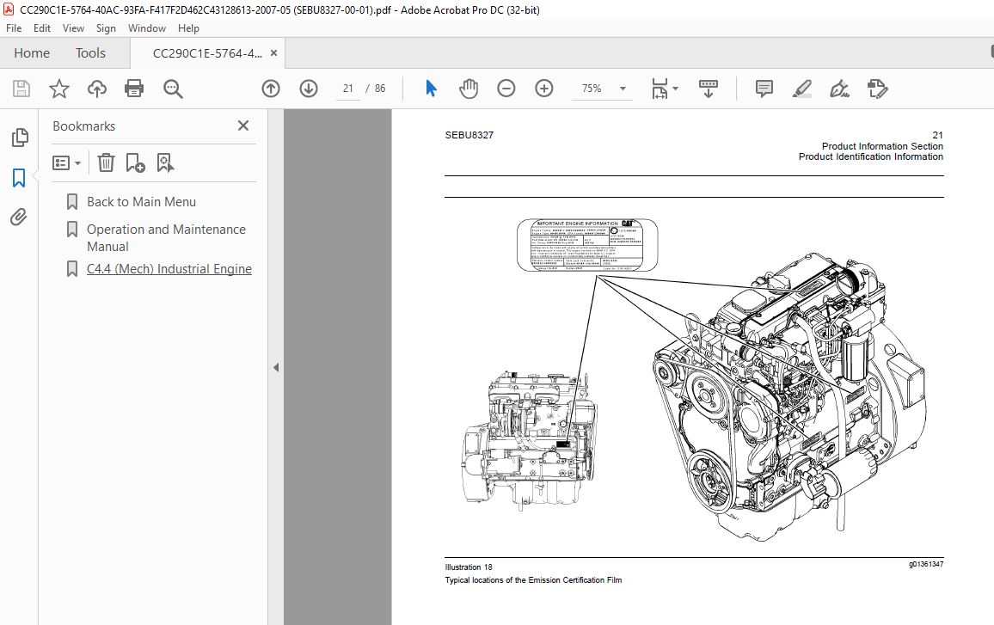Open the Window menu
The height and width of the screenshot is (625, 994).
click(x=146, y=28)
